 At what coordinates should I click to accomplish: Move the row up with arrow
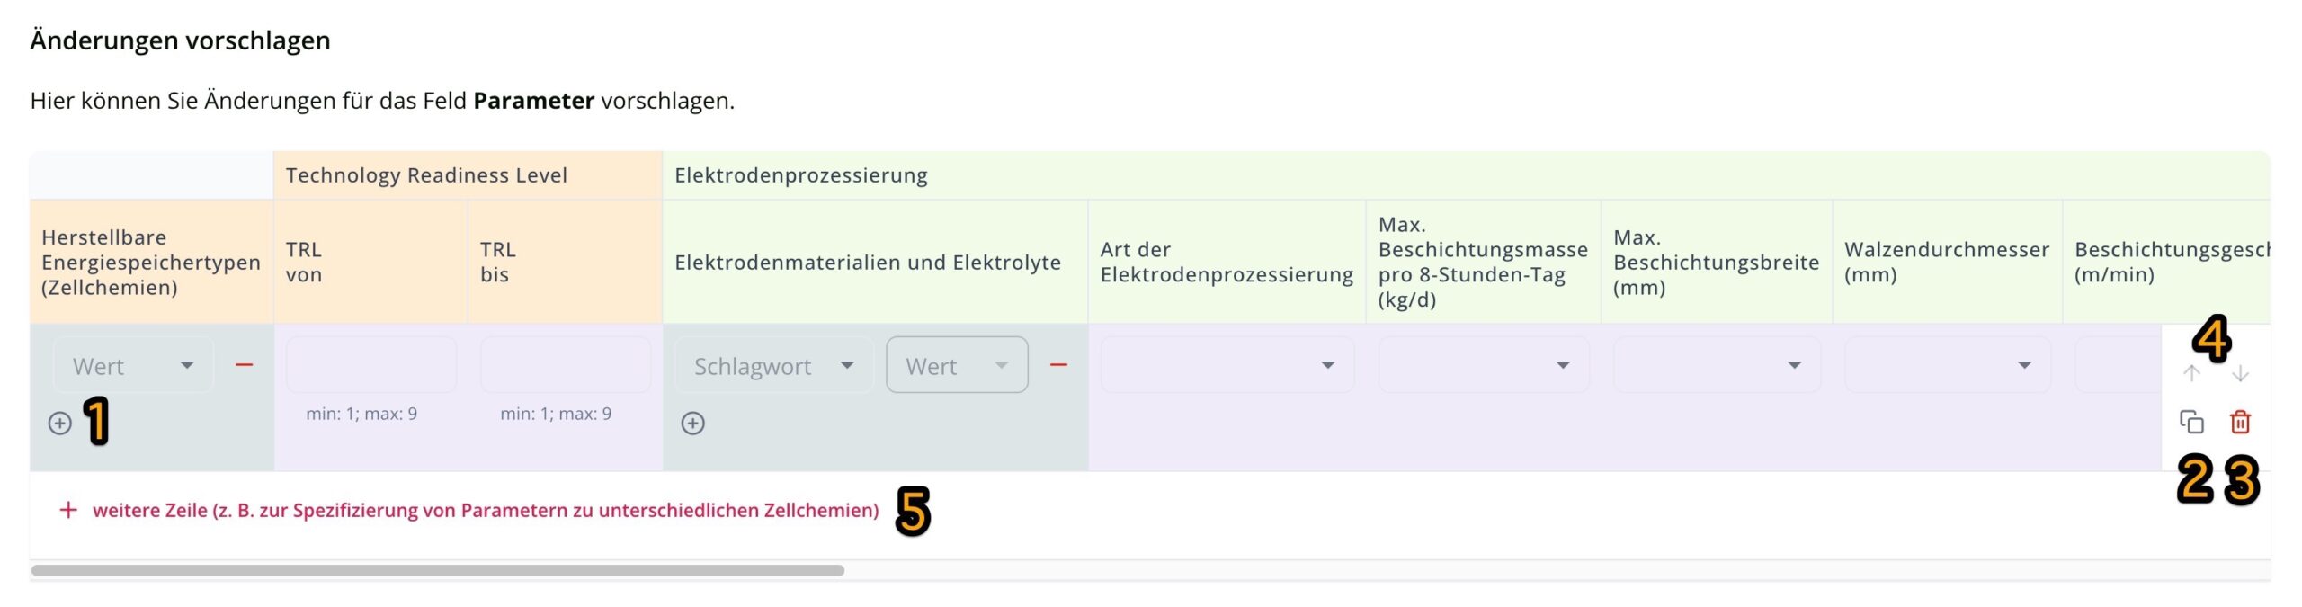(x=2191, y=373)
